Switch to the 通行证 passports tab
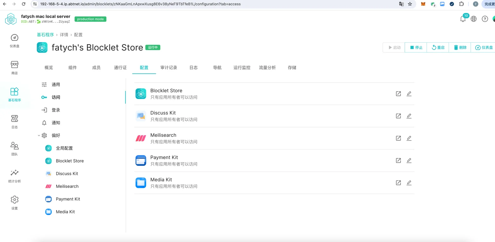The width and height of the screenshot is (495, 242). pyautogui.click(x=120, y=67)
